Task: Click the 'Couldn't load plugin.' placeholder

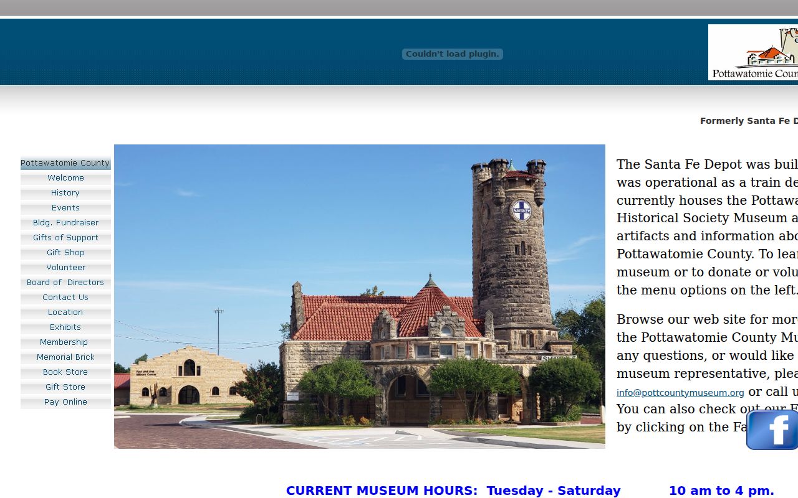Action: coord(453,54)
